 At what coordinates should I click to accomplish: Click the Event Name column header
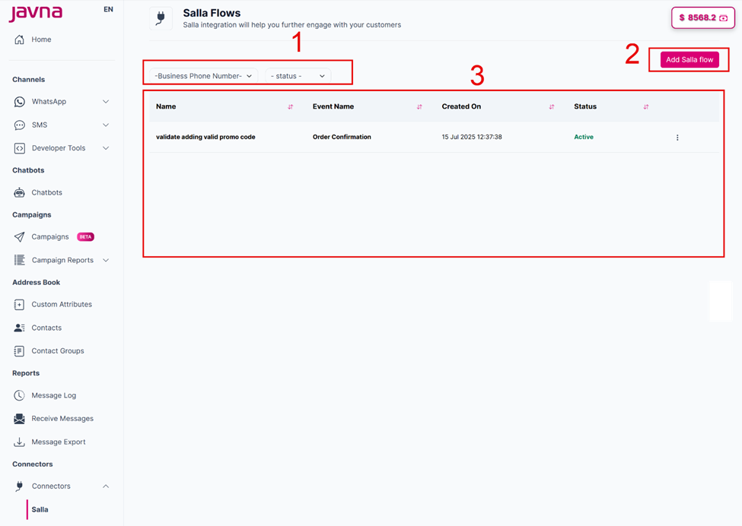(333, 107)
